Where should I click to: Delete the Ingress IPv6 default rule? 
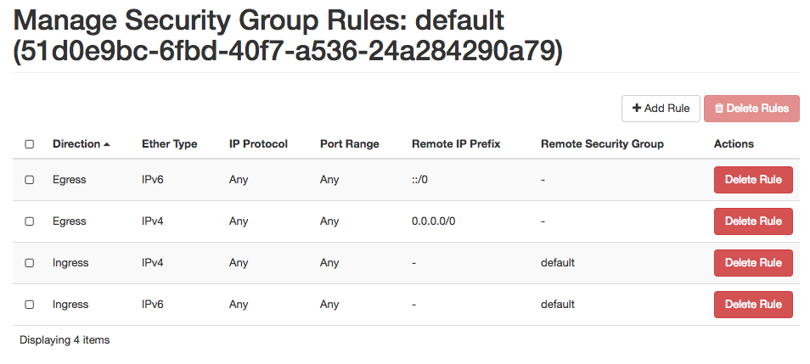click(x=753, y=304)
